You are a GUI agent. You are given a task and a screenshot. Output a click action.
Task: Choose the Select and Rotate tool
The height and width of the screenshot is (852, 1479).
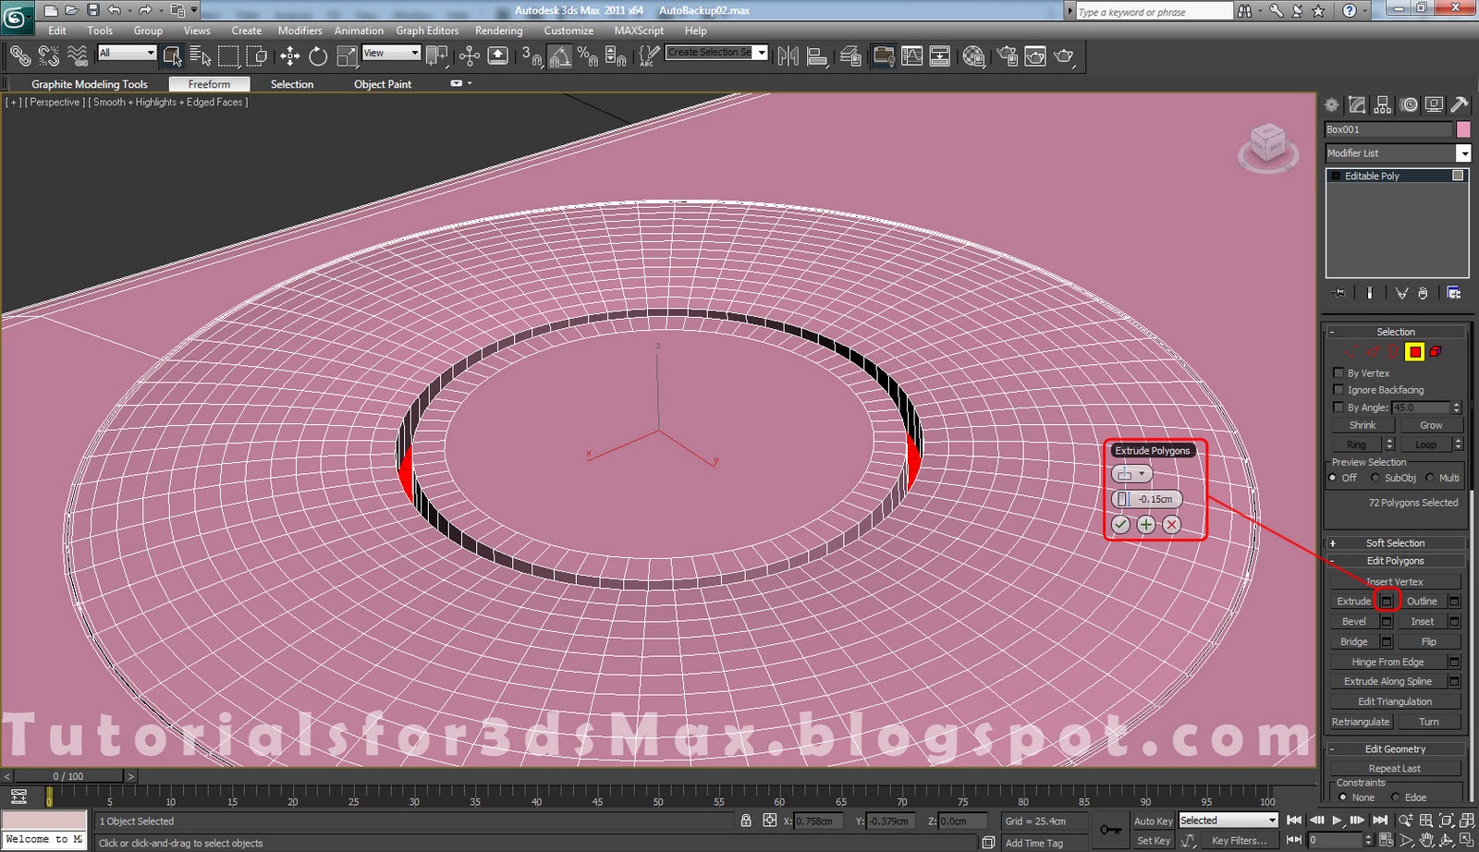tap(318, 56)
